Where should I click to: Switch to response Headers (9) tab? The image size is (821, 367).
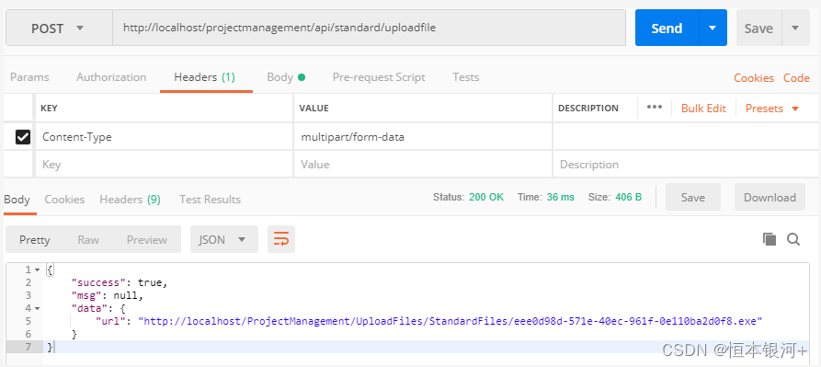coord(130,200)
